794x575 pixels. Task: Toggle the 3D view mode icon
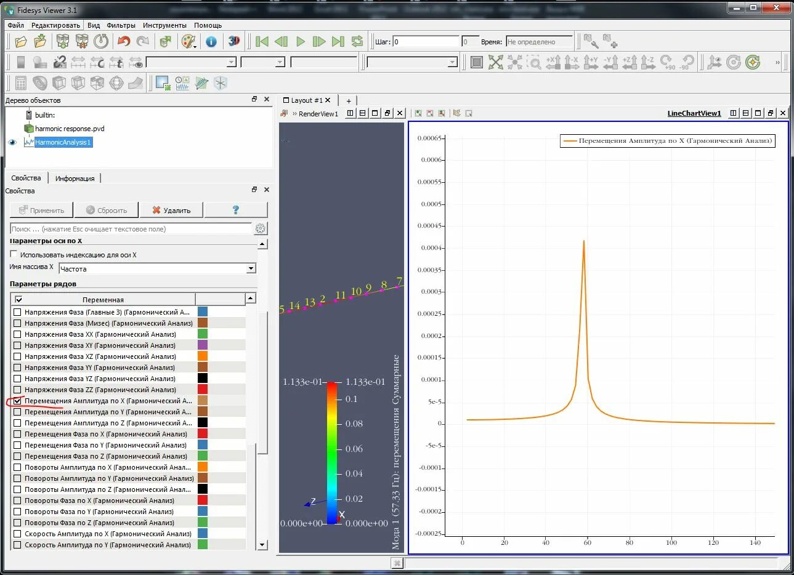pos(234,41)
